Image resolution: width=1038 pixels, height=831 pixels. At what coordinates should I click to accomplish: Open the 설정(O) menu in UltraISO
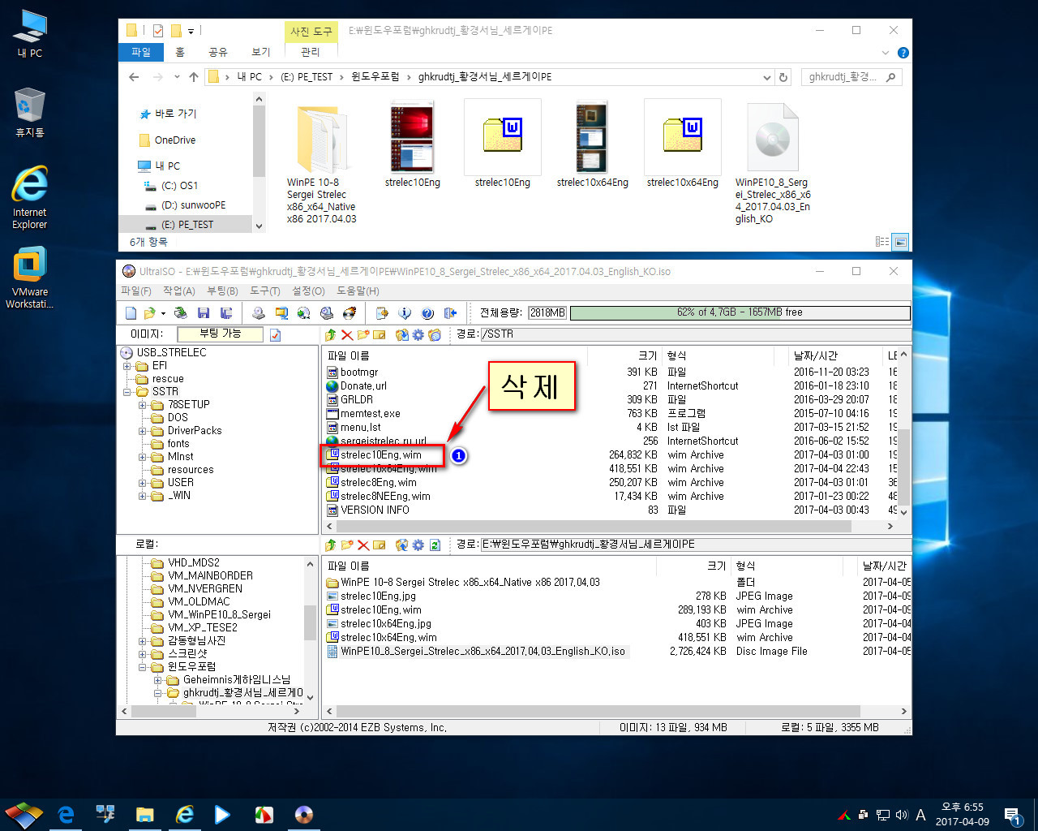tap(308, 291)
